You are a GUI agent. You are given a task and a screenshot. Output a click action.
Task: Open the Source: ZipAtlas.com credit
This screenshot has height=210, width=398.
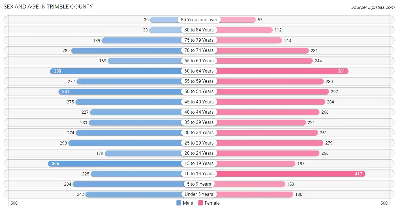[x=373, y=7]
